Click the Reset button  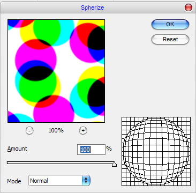click(170, 39)
